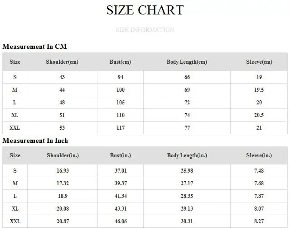Image resolution: width=290 pixels, height=230 pixels.
Task: Click the bust value 117 cell
Action: pyautogui.click(x=121, y=127)
